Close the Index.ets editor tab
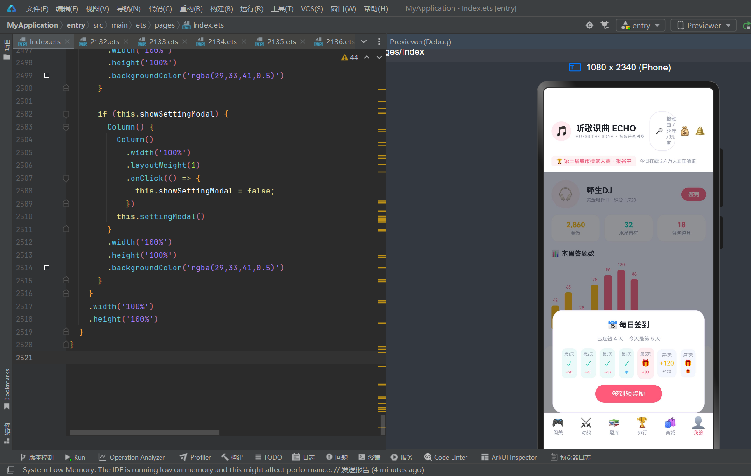Screen dimensions: 751x476 click(67, 41)
